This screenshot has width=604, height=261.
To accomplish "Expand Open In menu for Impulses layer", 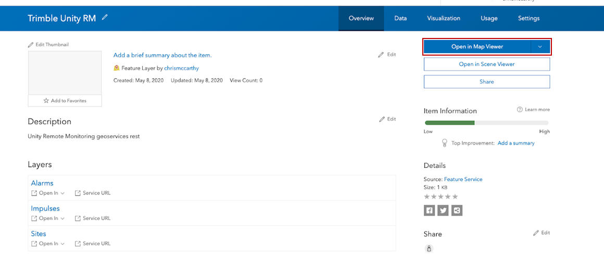I will tap(48, 218).
